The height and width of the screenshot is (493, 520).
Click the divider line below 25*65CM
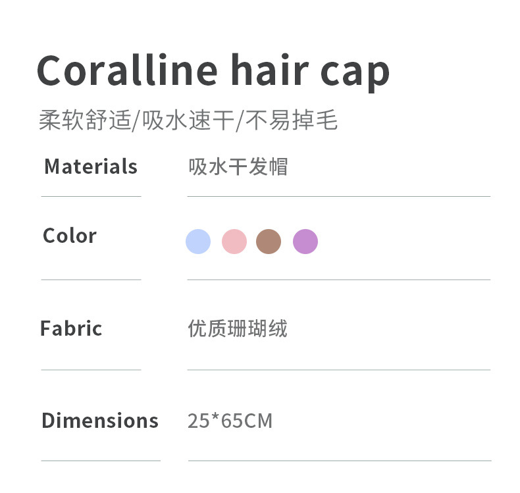[x=338, y=460]
